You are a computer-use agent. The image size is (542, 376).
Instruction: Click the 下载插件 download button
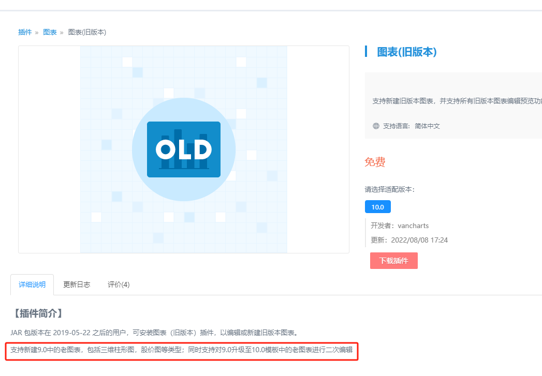click(x=394, y=261)
